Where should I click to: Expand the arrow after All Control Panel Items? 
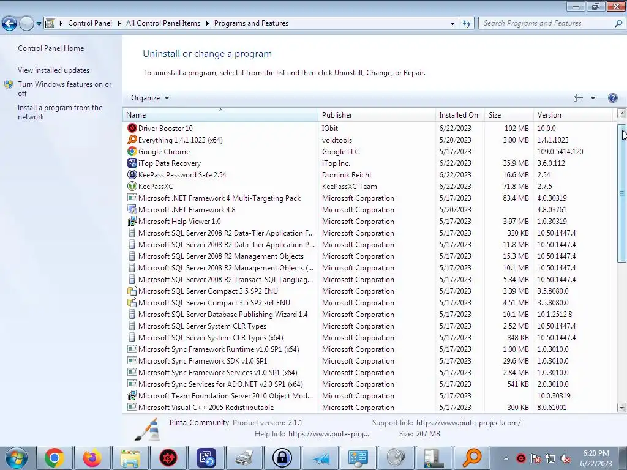click(207, 24)
